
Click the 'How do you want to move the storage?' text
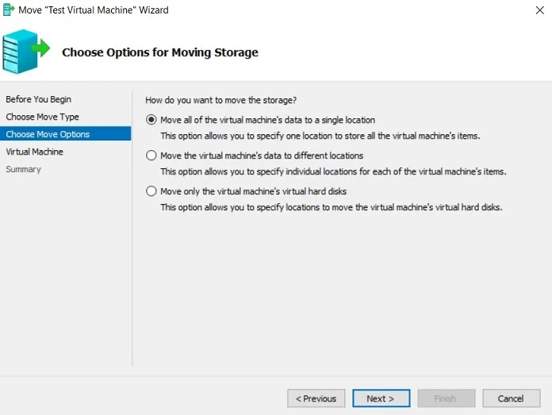click(221, 100)
